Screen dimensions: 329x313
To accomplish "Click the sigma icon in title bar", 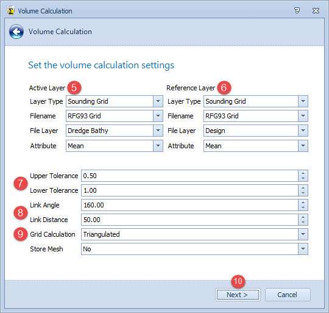I will pyautogui.click(x=11, y=10).
